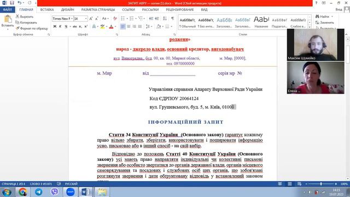350x197 pixels.
Task: Expand the Абзац dialog launcher
Action: [174, 34]
